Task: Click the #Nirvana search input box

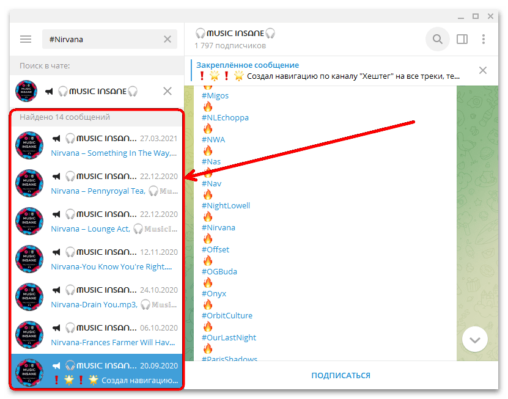Action: (109, 39)
